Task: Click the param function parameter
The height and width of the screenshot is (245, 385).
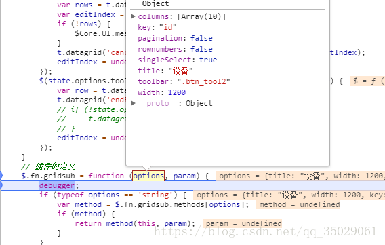Action: coord(184,176)
